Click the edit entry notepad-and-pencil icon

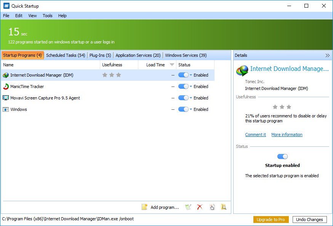pyautogui.click(x=188, y=207)
